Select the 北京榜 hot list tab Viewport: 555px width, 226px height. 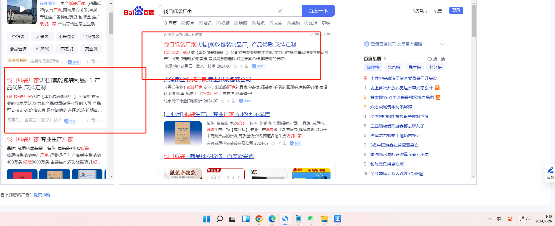[x=394, y=67]
